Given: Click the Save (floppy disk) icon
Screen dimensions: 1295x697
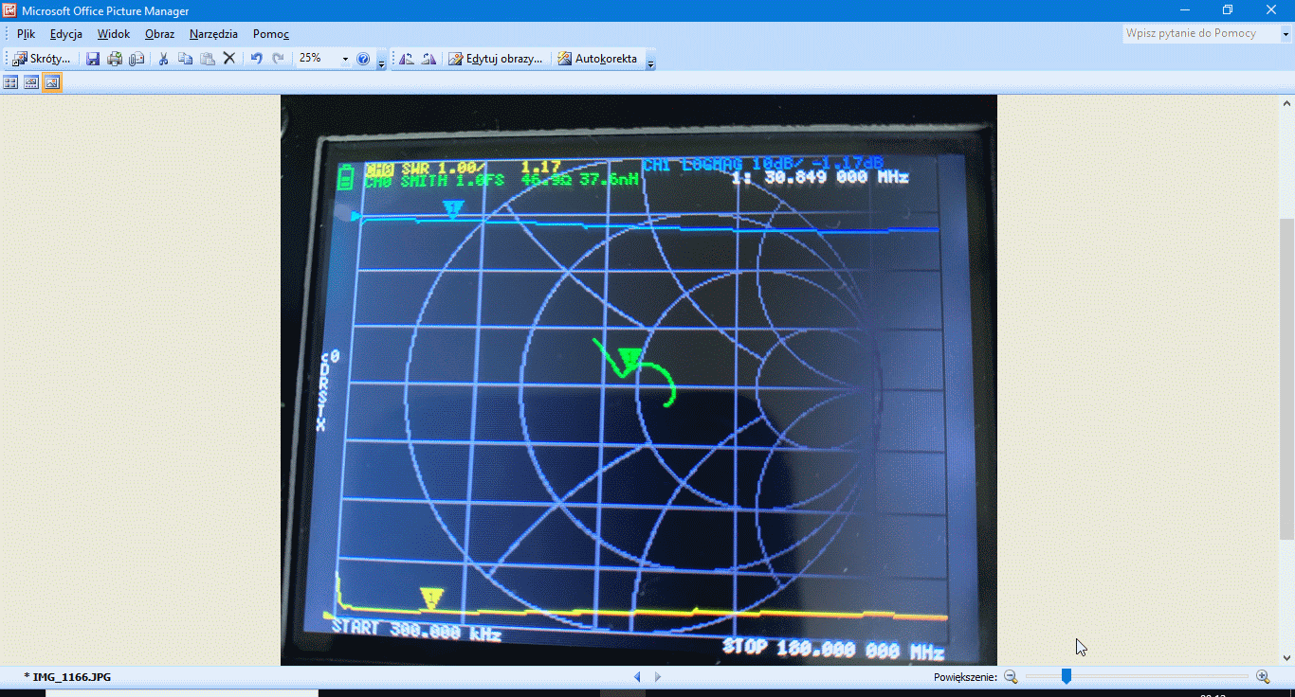Looking at the screenshot, I should pos(93,59).
